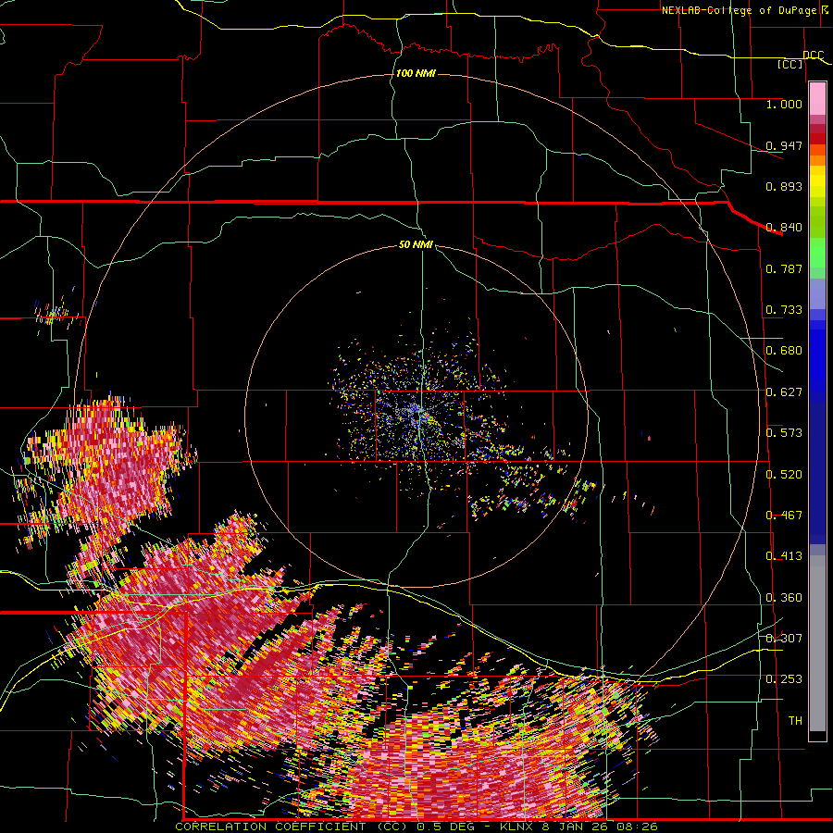Click the 50 NMI range ring label
833x833 pixels.
(x=416, y=245)
